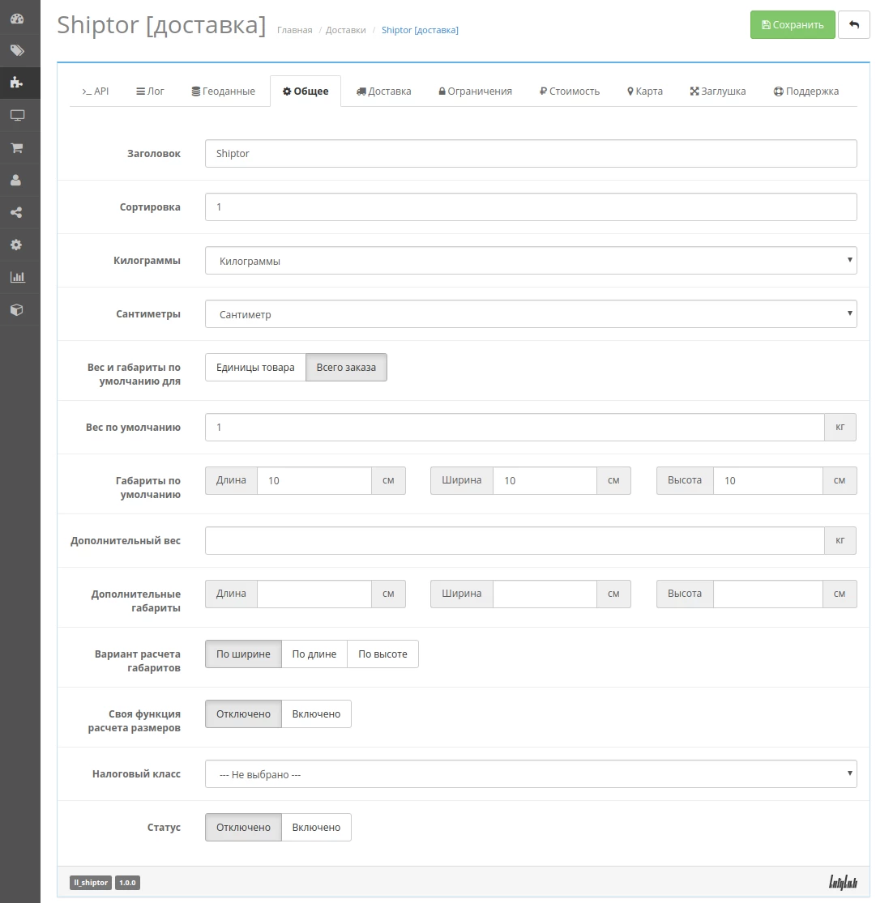The height and width of the screenshot is (903, 876).
Task: Switch to the API tab
Action: coord(95,91)
